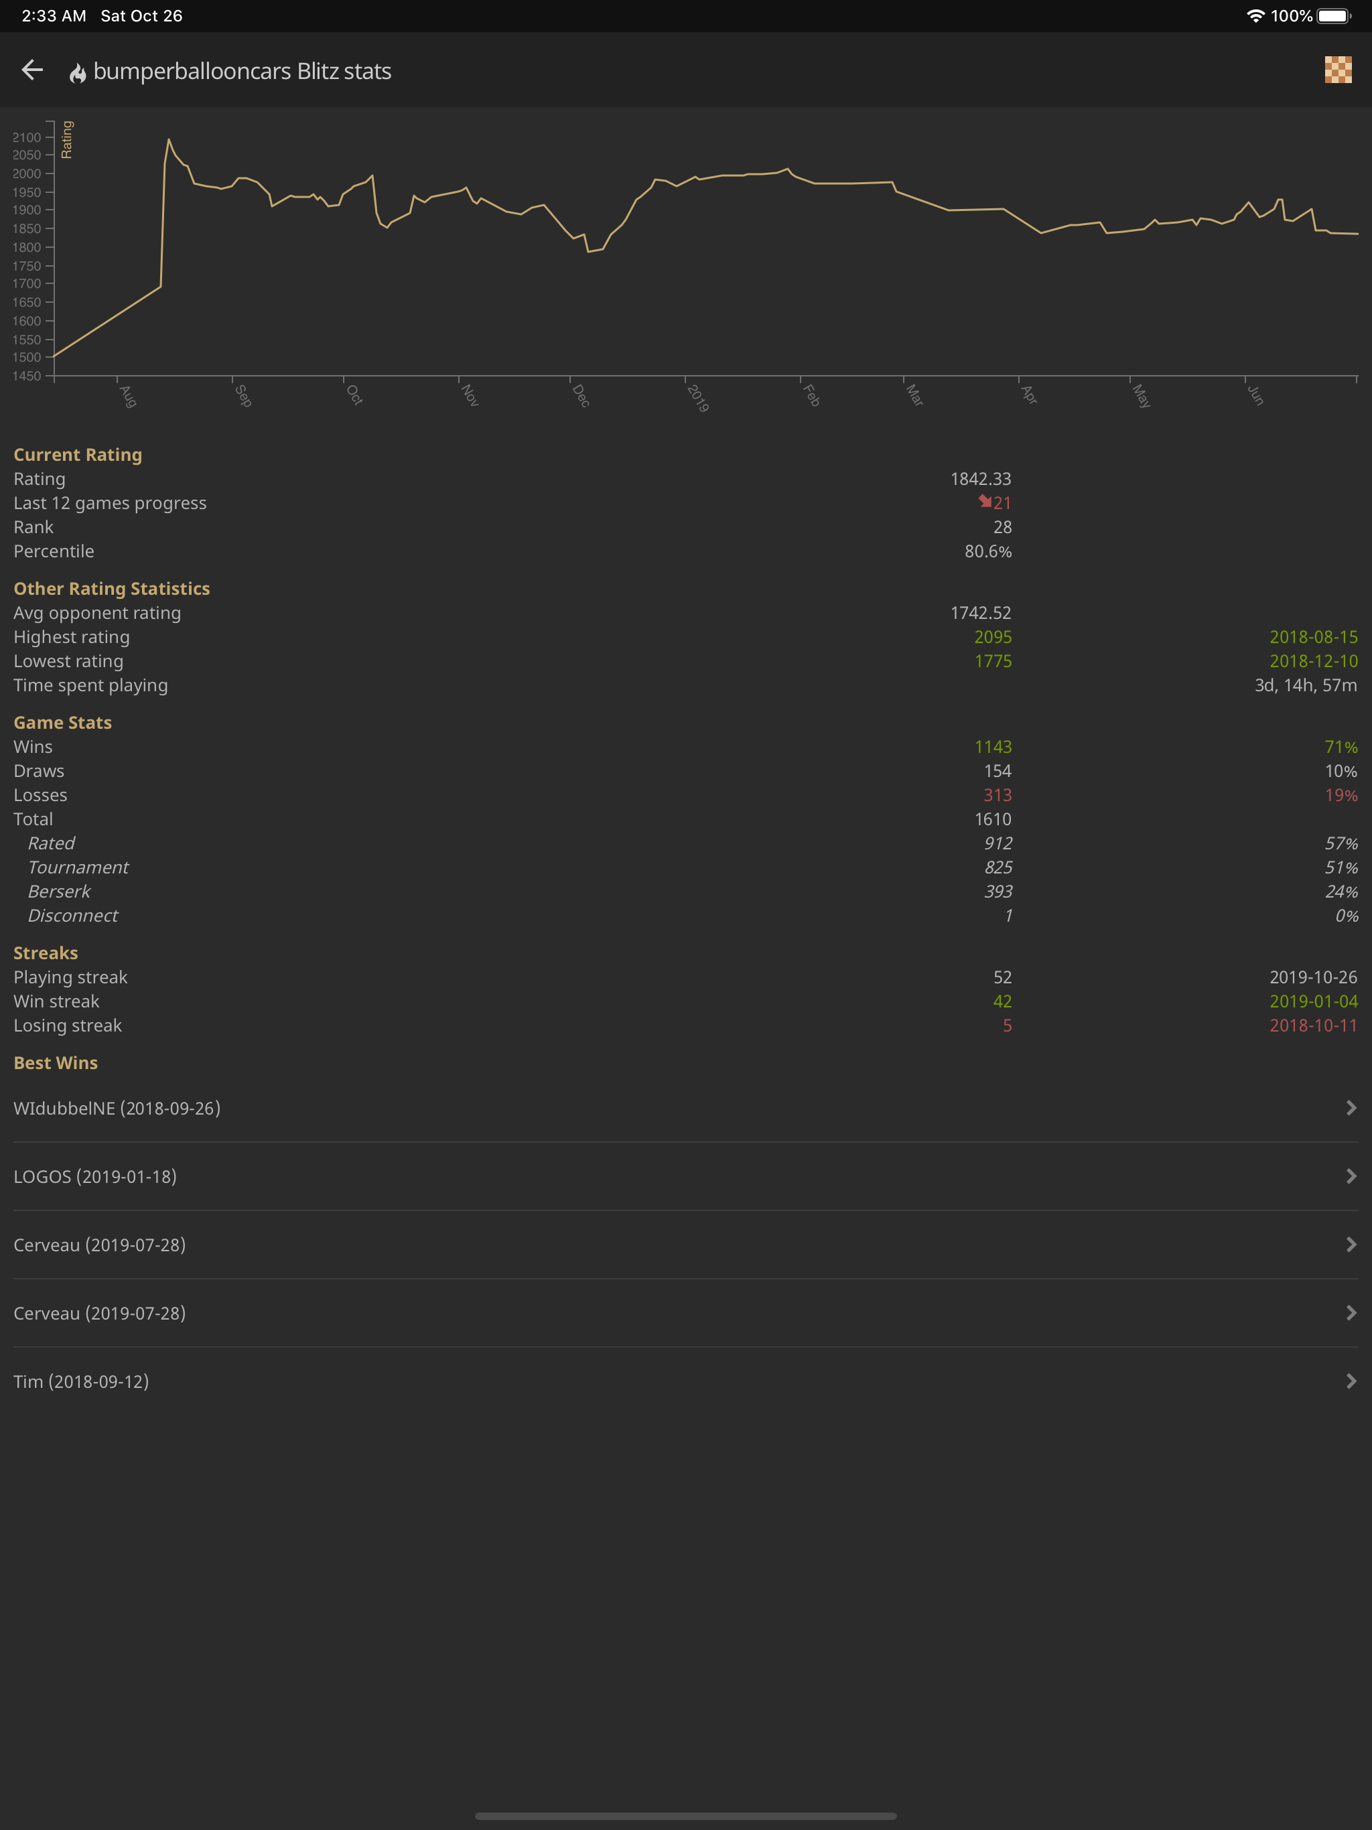Screen dimensions: 1372x1830
Task: Tap the Last 12 games progress label
Action: (x=110, y=503)
